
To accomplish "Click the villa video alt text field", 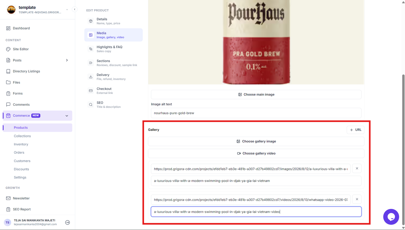I will [256, 212].
